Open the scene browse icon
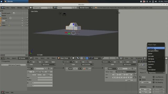Viewport: 168px width, 94px height. (x=55, y=8)
